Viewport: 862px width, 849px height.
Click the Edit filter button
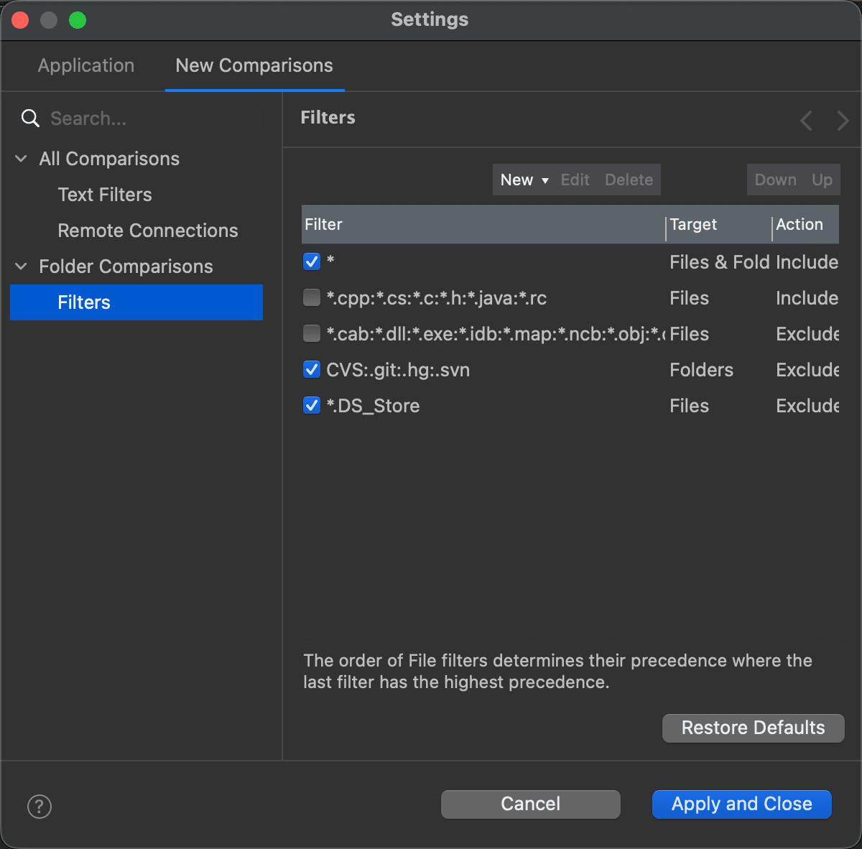pos(575,180)
